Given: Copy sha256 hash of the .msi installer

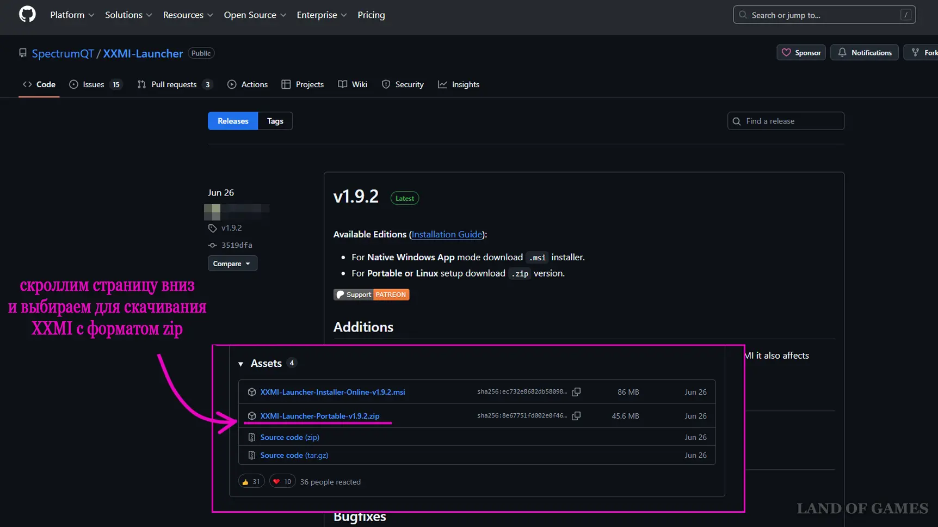Looking at the screenshot, I should click(576, 392).
